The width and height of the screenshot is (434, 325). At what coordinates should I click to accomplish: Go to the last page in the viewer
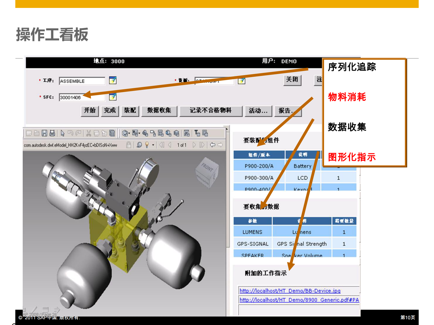202,145
